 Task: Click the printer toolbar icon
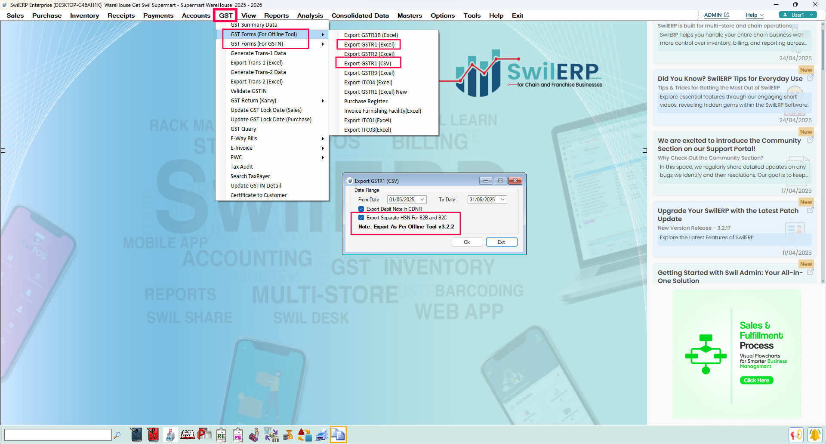[322, 435]
